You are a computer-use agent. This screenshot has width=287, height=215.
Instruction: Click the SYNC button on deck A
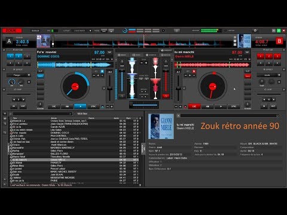click(x=93, y=106)
